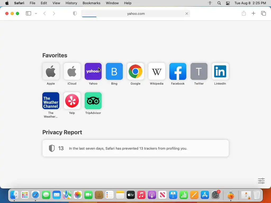Image resolution: width=271 pixels, height=203 pixels.
Task: Open the Facebook favorite
Action: click(x=178, y=71)
